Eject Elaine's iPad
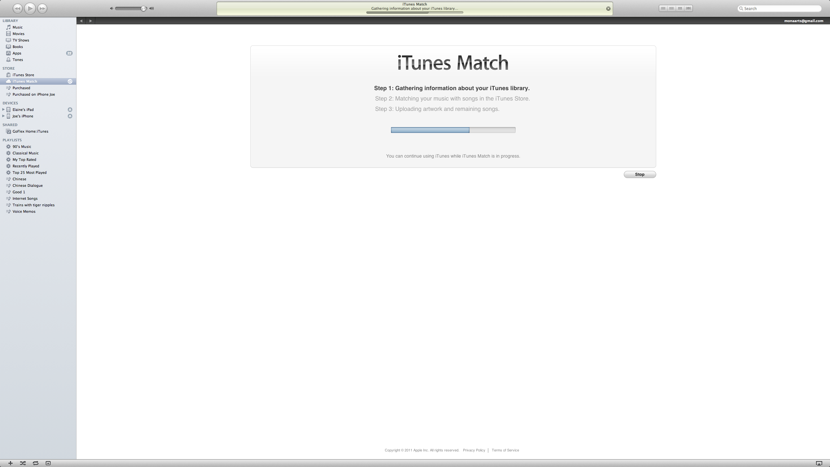The height and width of the screenshot is (467, 830). 70,110
